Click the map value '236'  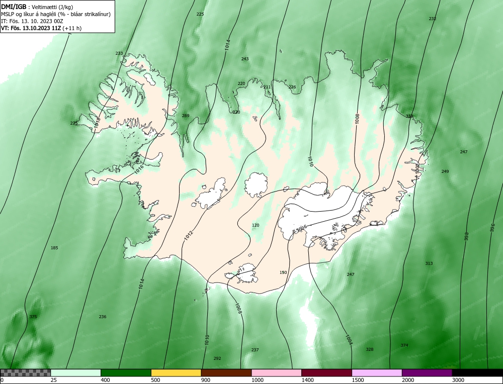coord(102,317)
